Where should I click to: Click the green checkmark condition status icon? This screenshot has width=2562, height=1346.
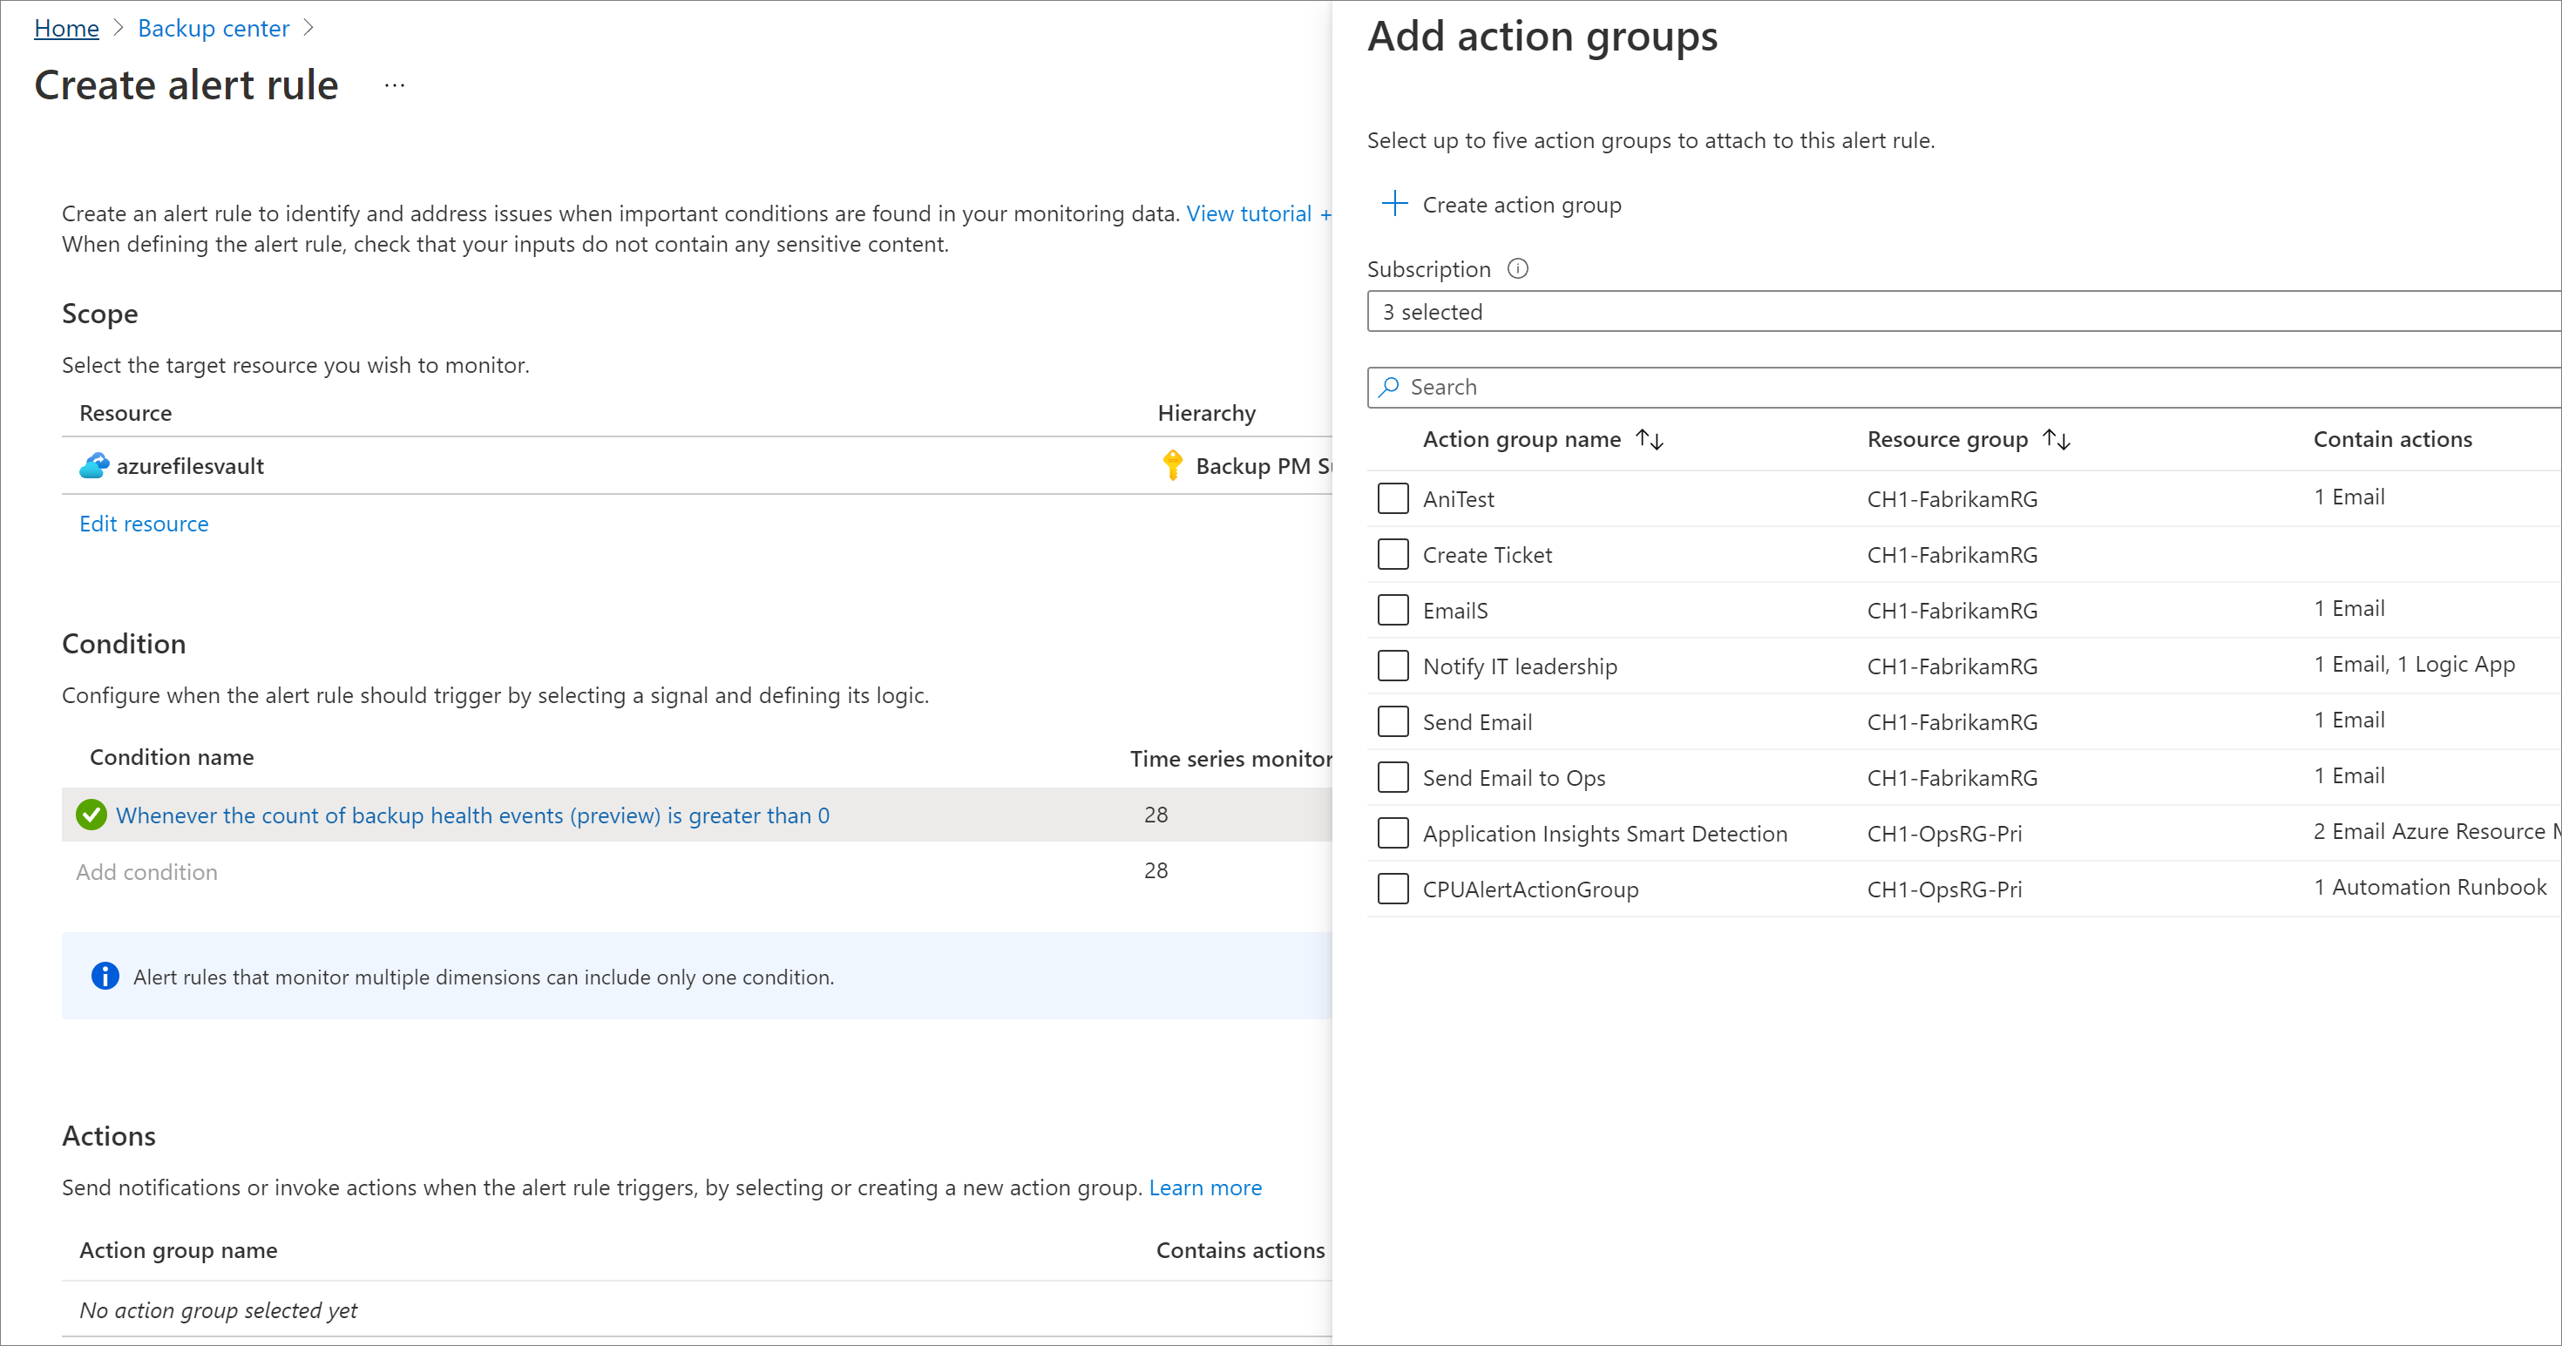[x=93, y=815]
